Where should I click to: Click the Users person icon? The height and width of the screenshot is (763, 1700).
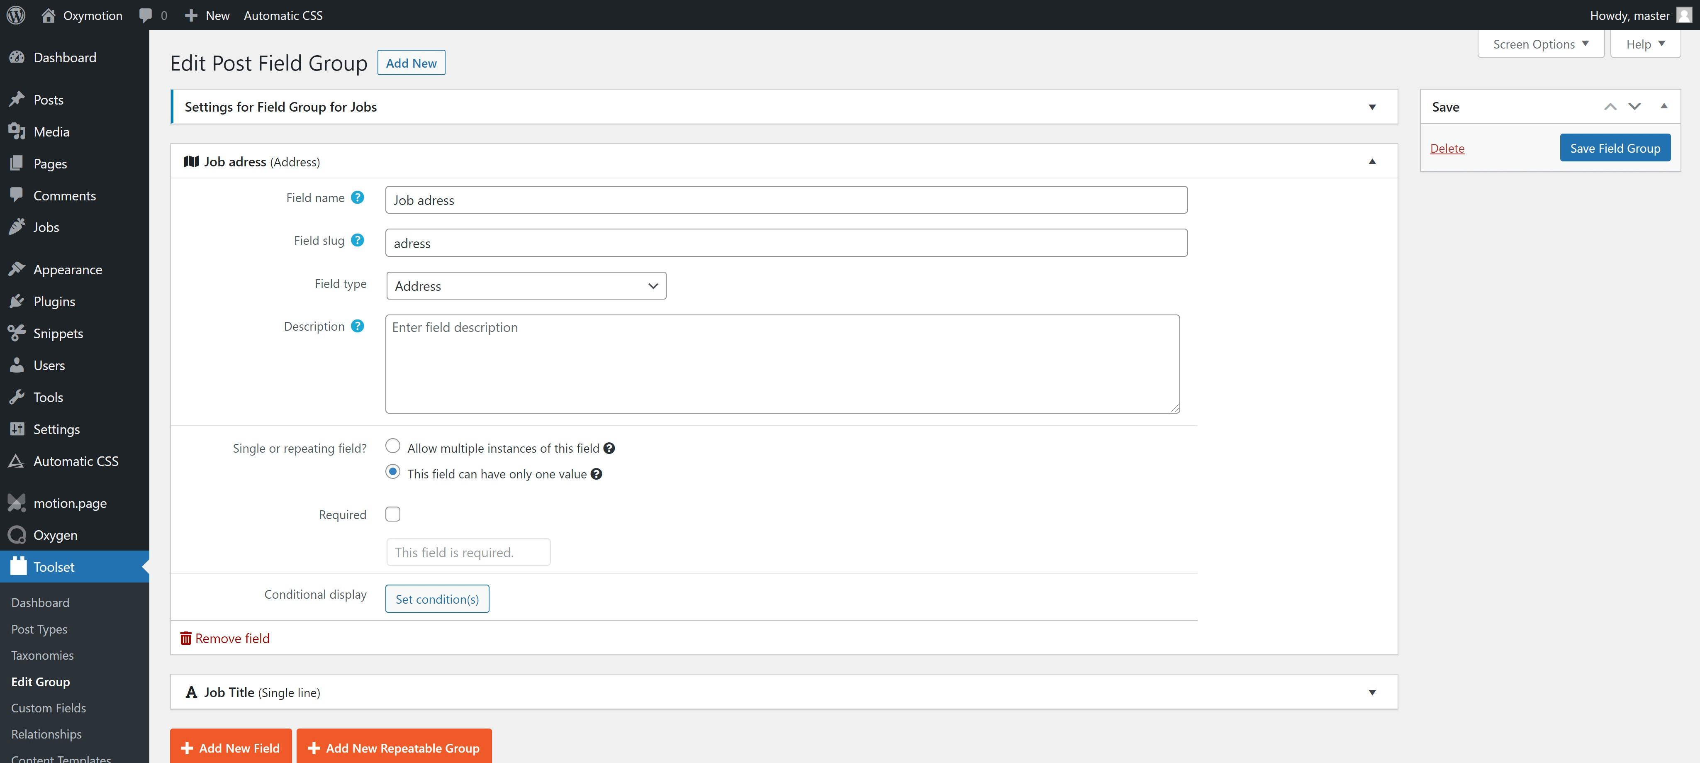click(17, 365)
